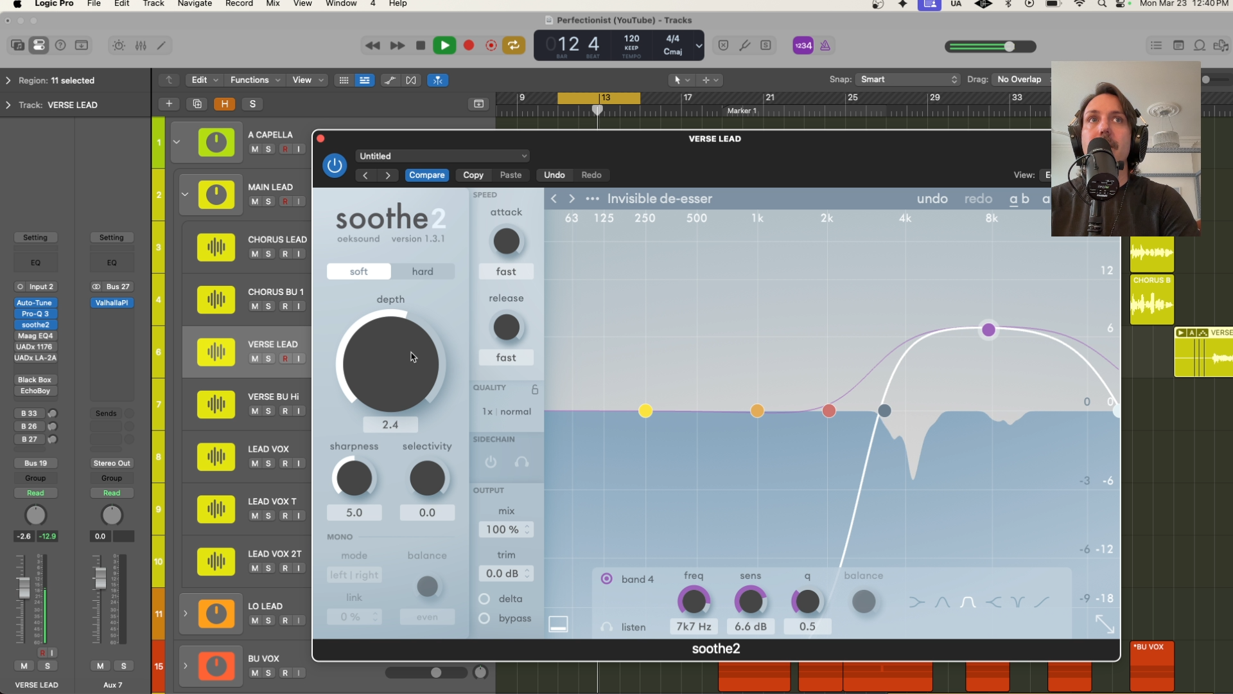The height and width of the screenshot is (694, 1233).
Task: Expand the LO LEAD track stack
Action: (x=185, y=614)
